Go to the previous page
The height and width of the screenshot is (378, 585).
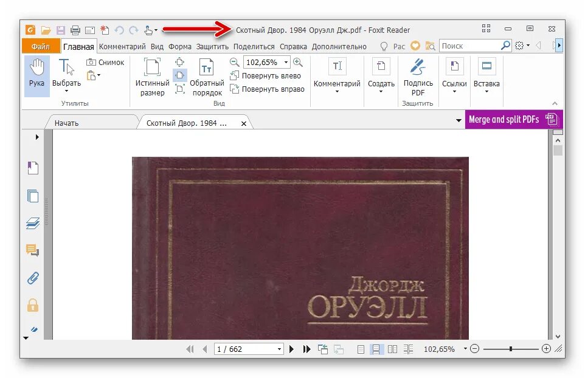click(x=204, y=349)
